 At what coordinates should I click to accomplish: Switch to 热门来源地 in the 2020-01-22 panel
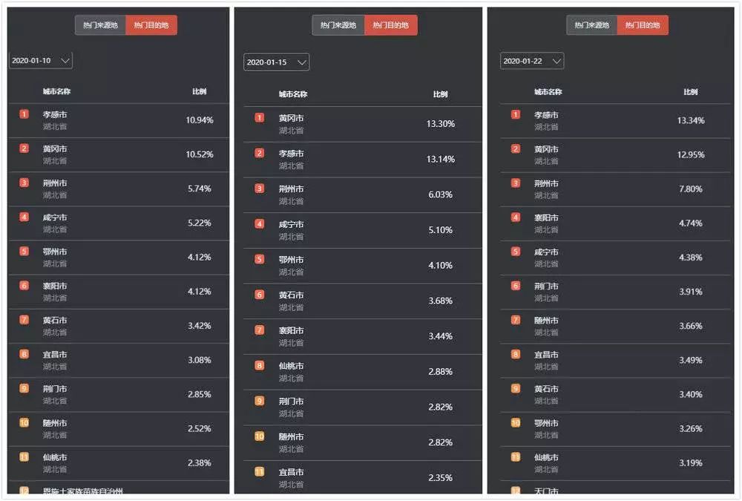[591, 25]
